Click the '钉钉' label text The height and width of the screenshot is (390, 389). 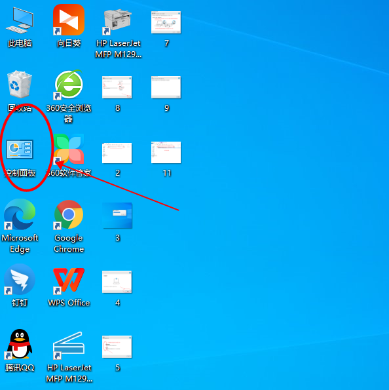pyautogui.click(x=20, y=303)
